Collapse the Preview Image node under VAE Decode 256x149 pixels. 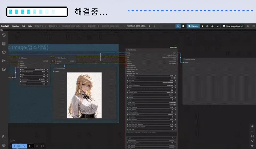pyautogui.click(x=54, y=68)
